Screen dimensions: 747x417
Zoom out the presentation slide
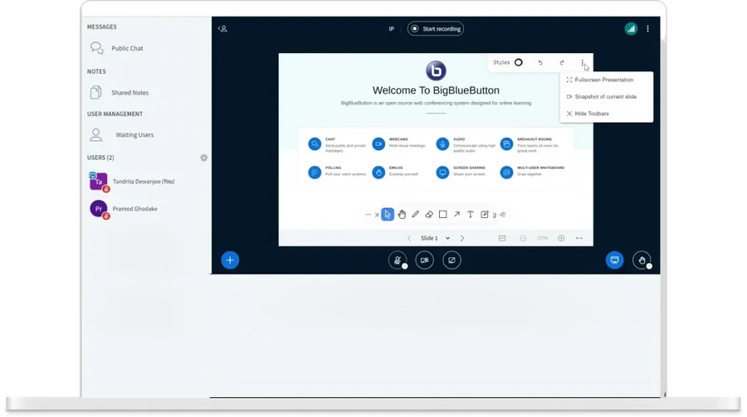[523, 239]
